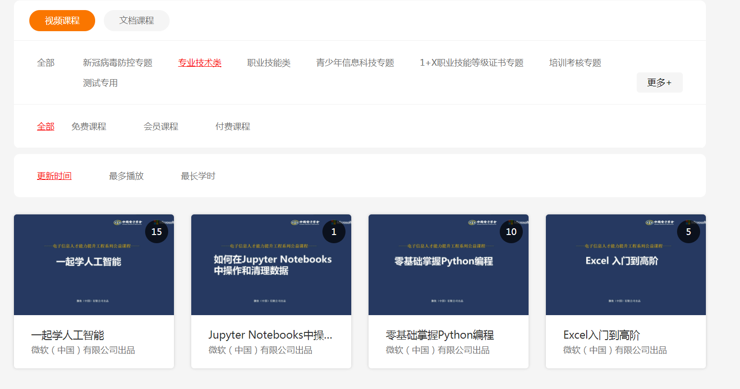Click the 5 lesson count badge

tap(689, 232)
